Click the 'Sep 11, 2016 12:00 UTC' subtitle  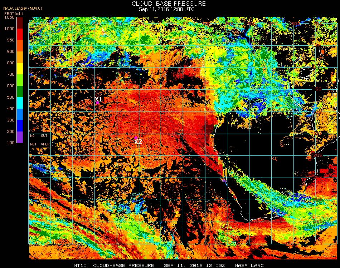[x=167, y=9]
